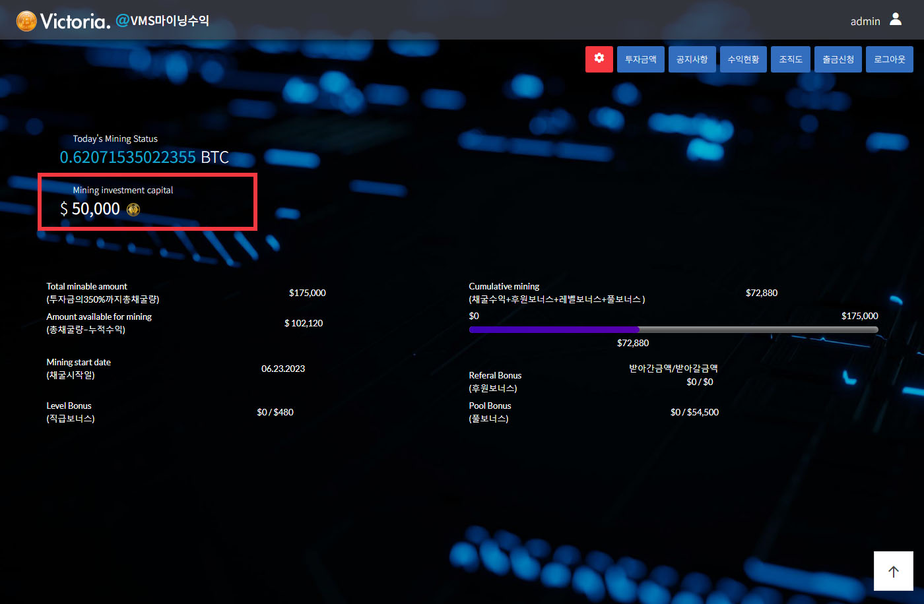
Task: Click the red settings gear button
Action: tap(599, 59)
